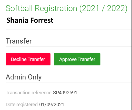Select transaction number SP4992591
The height and width of the screenshot is (110, 132).
[65, 93]
